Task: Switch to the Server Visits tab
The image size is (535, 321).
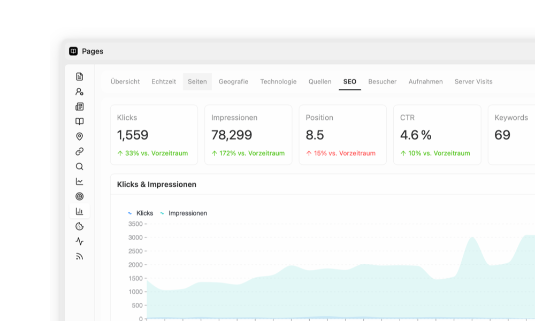Action: [x=473, y=81]
